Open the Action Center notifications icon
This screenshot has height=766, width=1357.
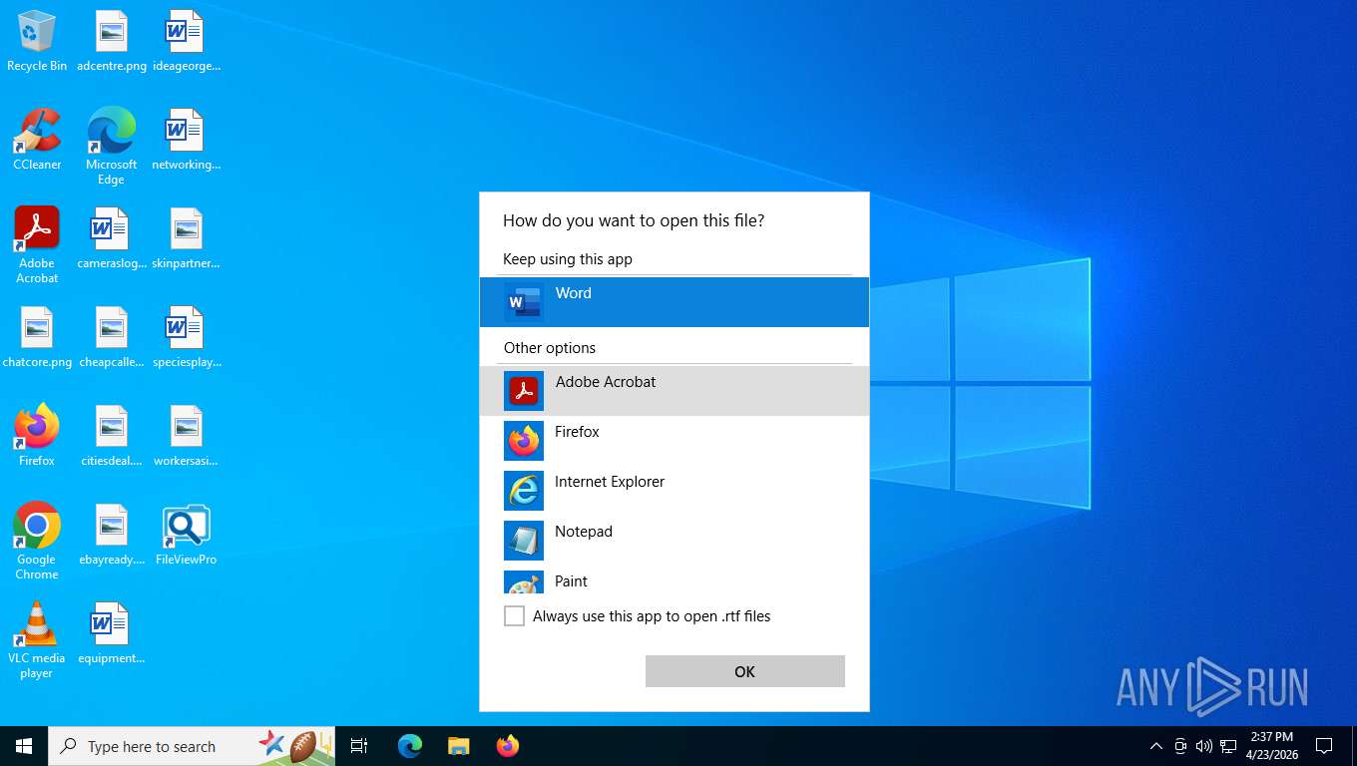[1324, 746]
